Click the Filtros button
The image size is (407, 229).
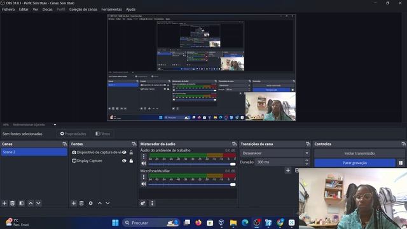tap(102, 134)
